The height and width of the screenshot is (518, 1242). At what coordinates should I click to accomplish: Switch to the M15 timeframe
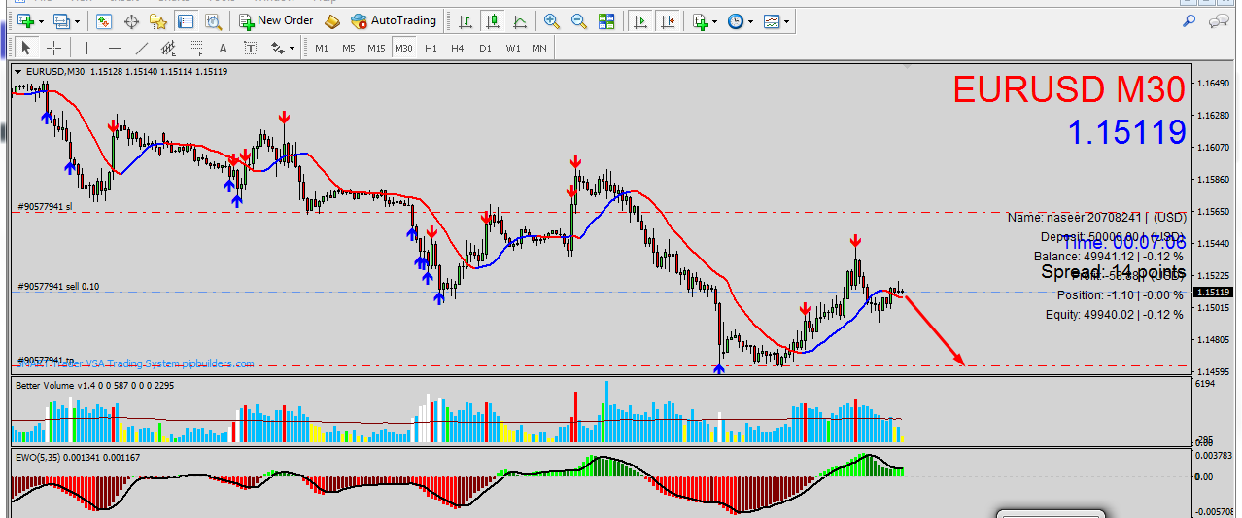[x=376, y=48]
